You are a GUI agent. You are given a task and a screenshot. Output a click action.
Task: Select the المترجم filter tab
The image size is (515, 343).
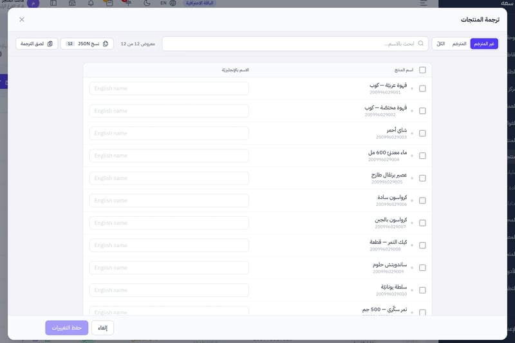459,44
